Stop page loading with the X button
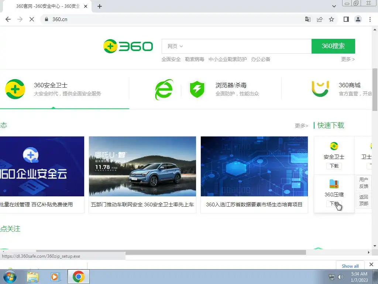 (32, 19)
